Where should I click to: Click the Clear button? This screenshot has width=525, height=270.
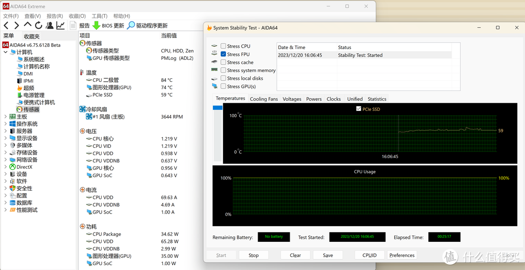296,255
